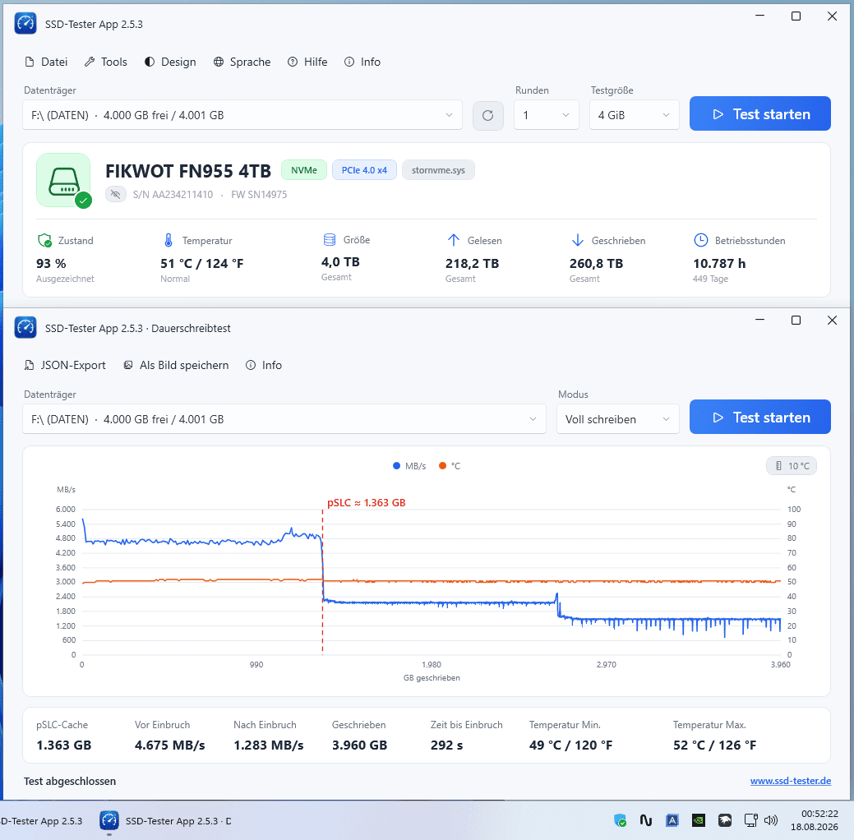The height and width of the screenshot is (840, 854).
Task: Toggle the MB/s legend series
Action: (409, 466)
